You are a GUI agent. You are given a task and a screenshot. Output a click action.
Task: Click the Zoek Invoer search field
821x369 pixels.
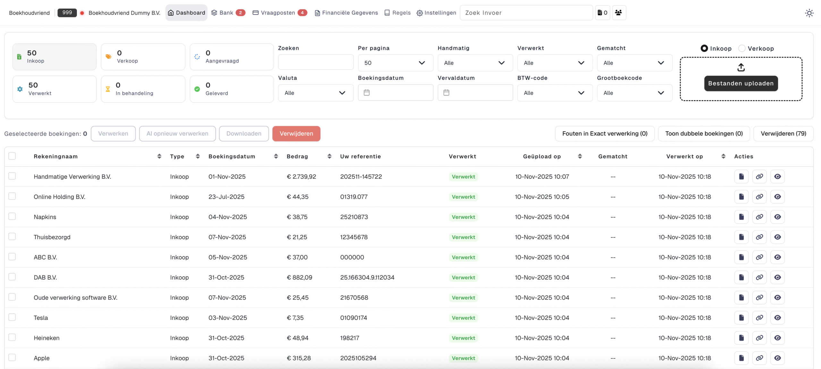pyautogui.click(x=526, y=13)
